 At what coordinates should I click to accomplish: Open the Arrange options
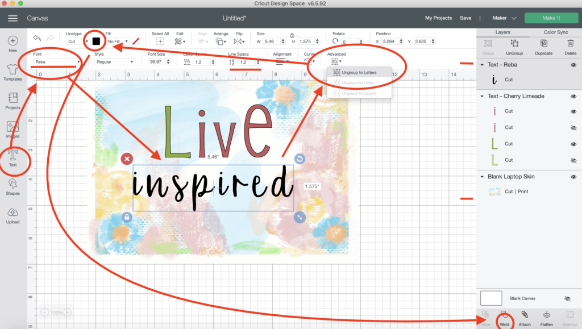coord(221,41)
